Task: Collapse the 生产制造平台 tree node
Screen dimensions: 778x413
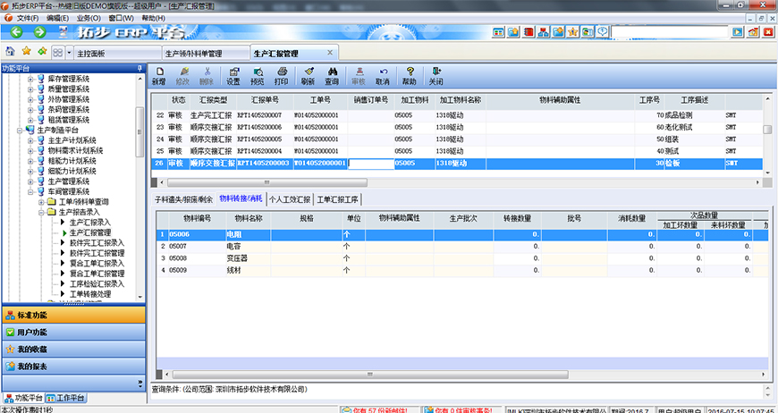Action: point(19,130)
